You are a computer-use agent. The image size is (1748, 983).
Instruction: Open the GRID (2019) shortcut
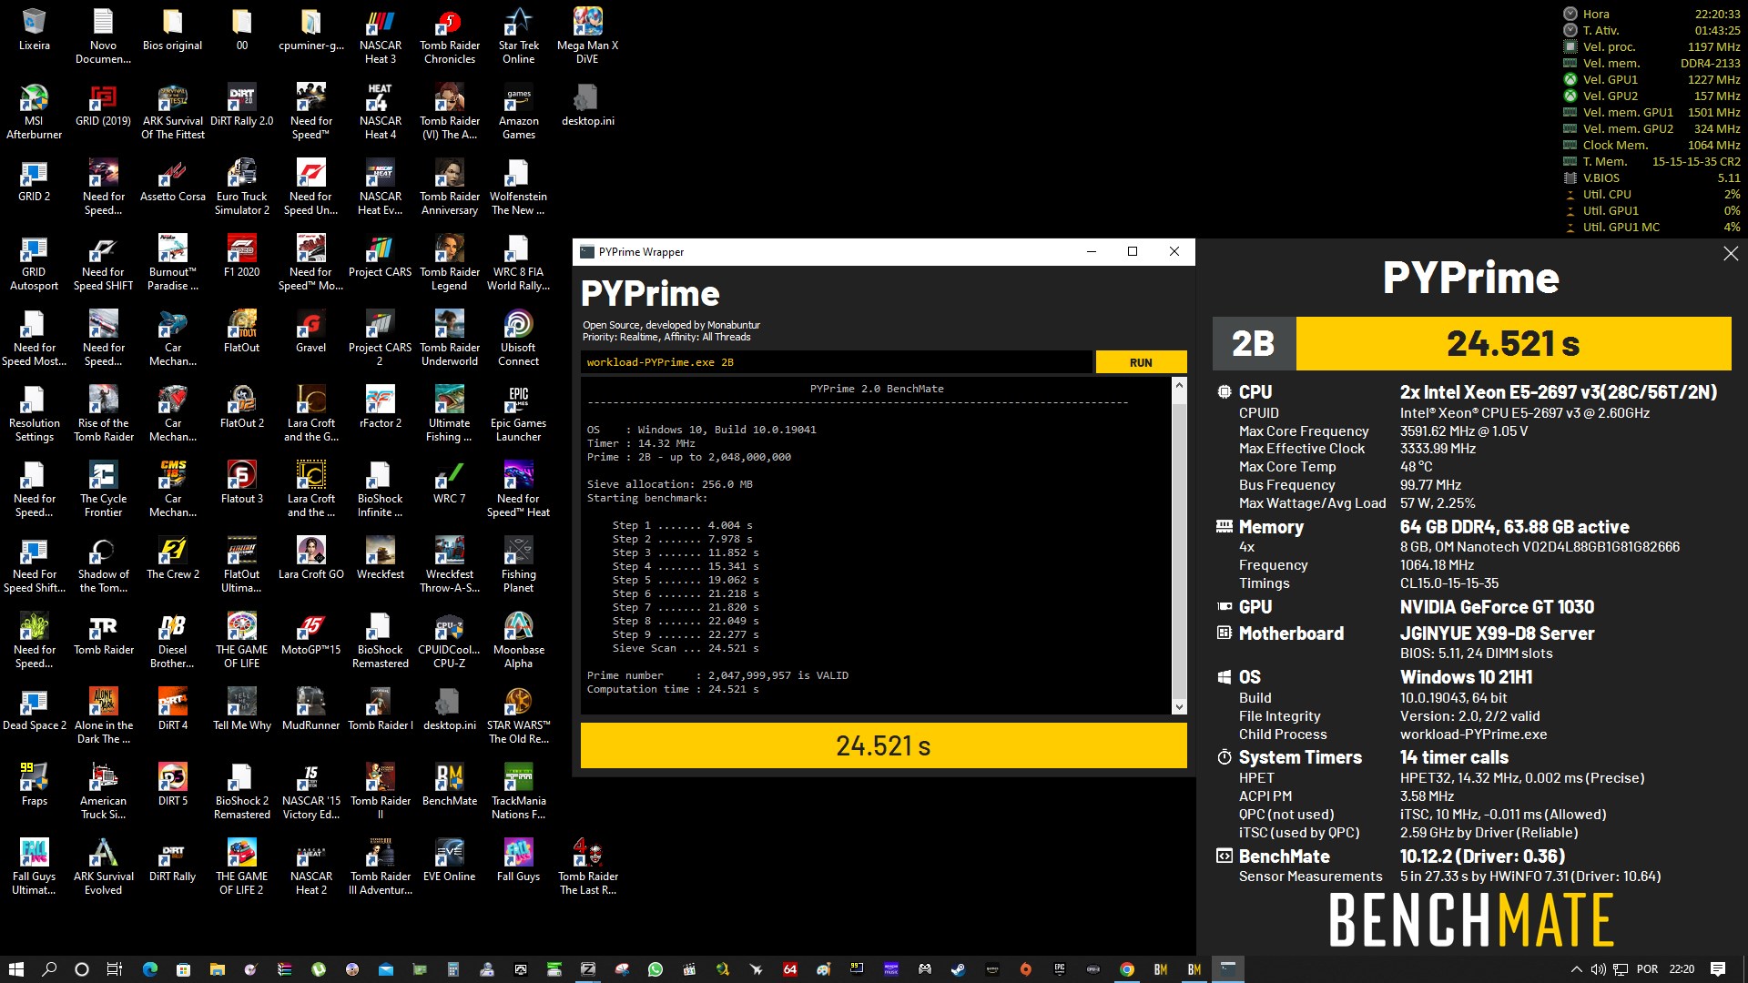(103, 105)
